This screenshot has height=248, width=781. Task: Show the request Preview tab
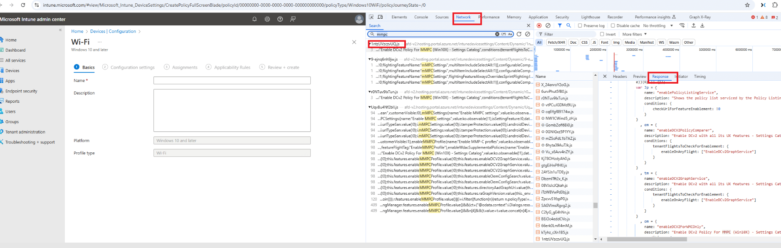[x=640, y=77]
